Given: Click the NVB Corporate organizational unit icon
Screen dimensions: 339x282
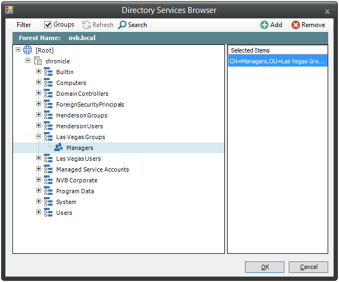Looking at the screenshot, I should click(x=48, y=180).
